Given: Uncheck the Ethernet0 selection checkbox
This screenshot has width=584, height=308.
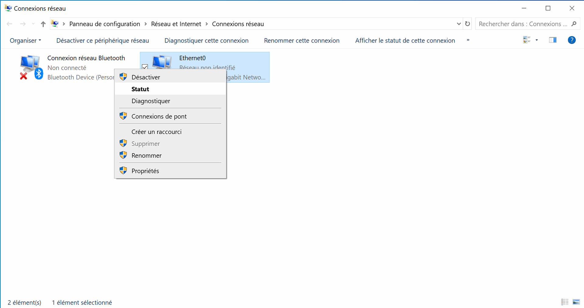Looking at the screenshot, I should (145, 67).
